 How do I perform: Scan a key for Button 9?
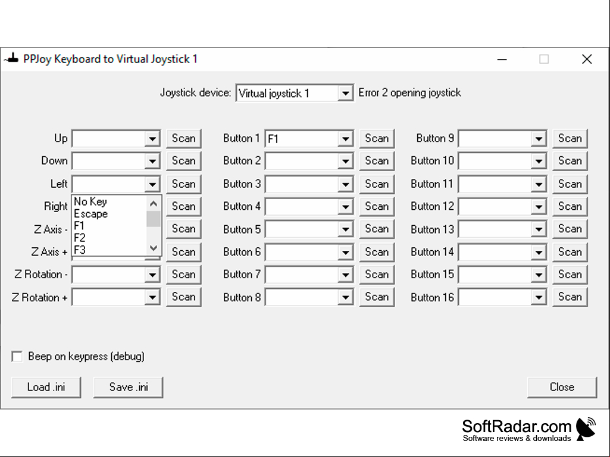(x=570, y=138)
